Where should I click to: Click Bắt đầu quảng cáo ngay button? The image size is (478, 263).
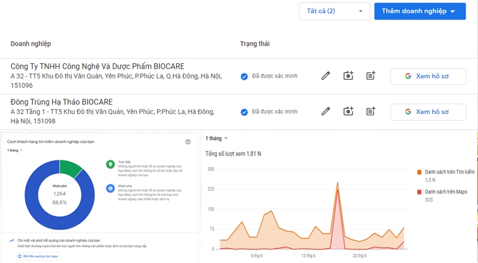click(39, 256)
